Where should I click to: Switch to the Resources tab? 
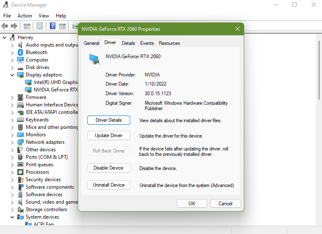coord(169,43)
